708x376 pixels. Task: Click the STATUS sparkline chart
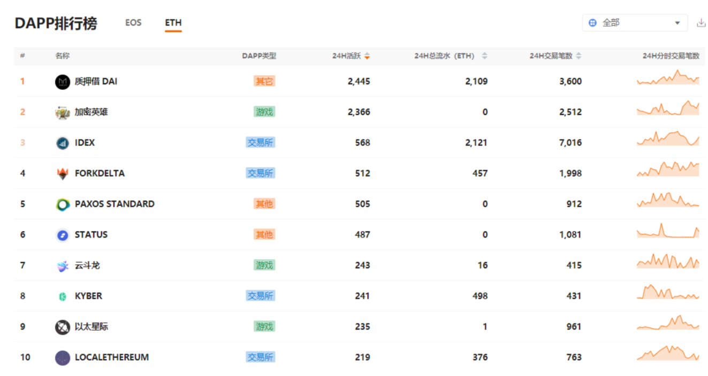tap(668, 230)
